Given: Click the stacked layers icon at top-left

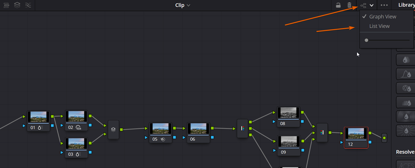Looking at the screenshot, I should [x=17, y=5].
